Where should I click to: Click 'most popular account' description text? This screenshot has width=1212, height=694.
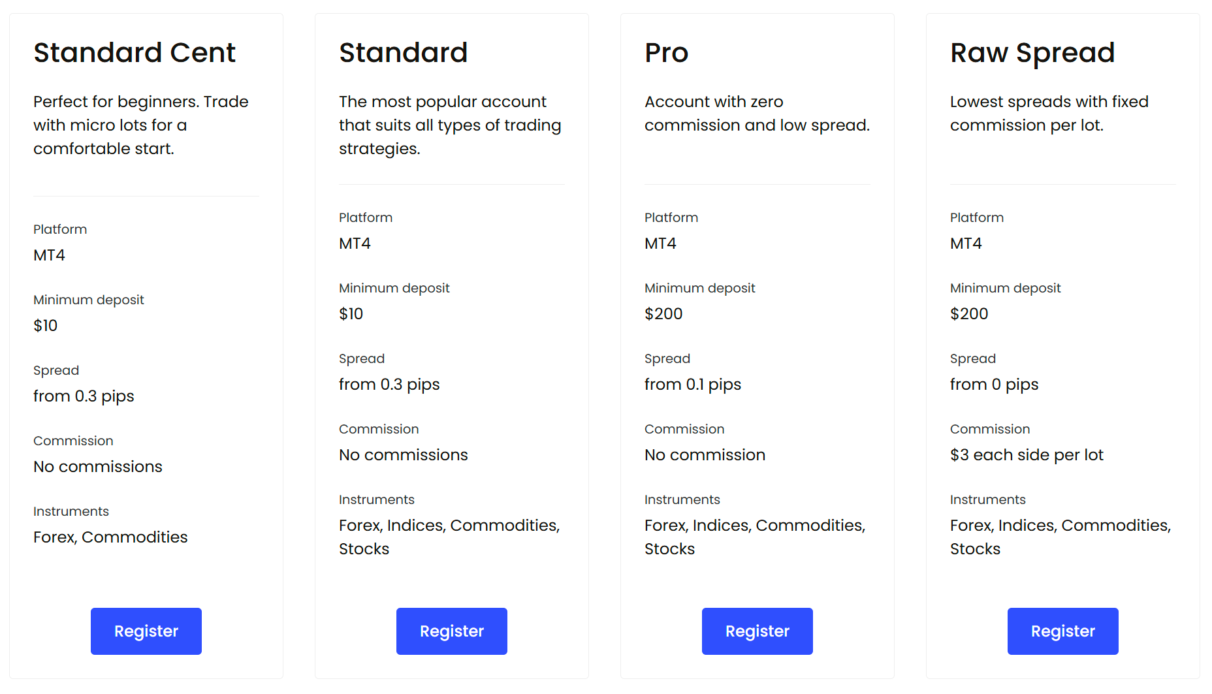[450, 125]
